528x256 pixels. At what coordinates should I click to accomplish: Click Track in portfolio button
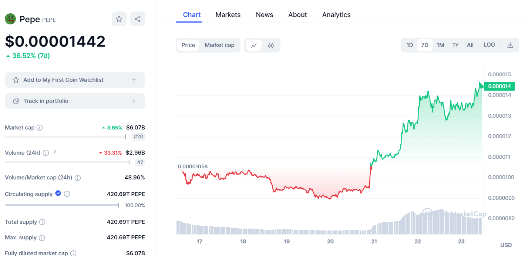point(75,101)
